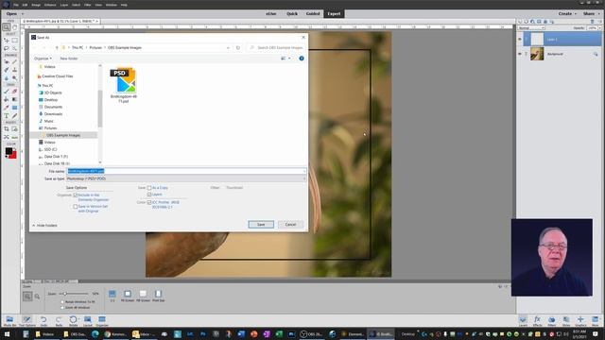Open the 'Save as type' dropdown

coord(186,178)
